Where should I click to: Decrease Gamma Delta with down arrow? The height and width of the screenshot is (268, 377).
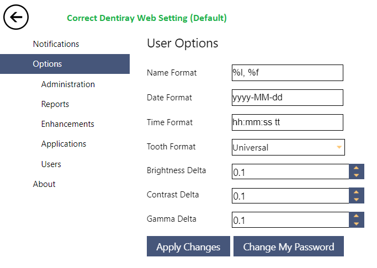(x=357, y=223)
